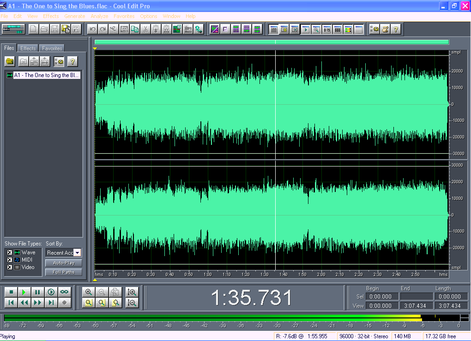Click the Sel Begin time field
This screenshot has width=471, height=341.
(x=382, y=297)
